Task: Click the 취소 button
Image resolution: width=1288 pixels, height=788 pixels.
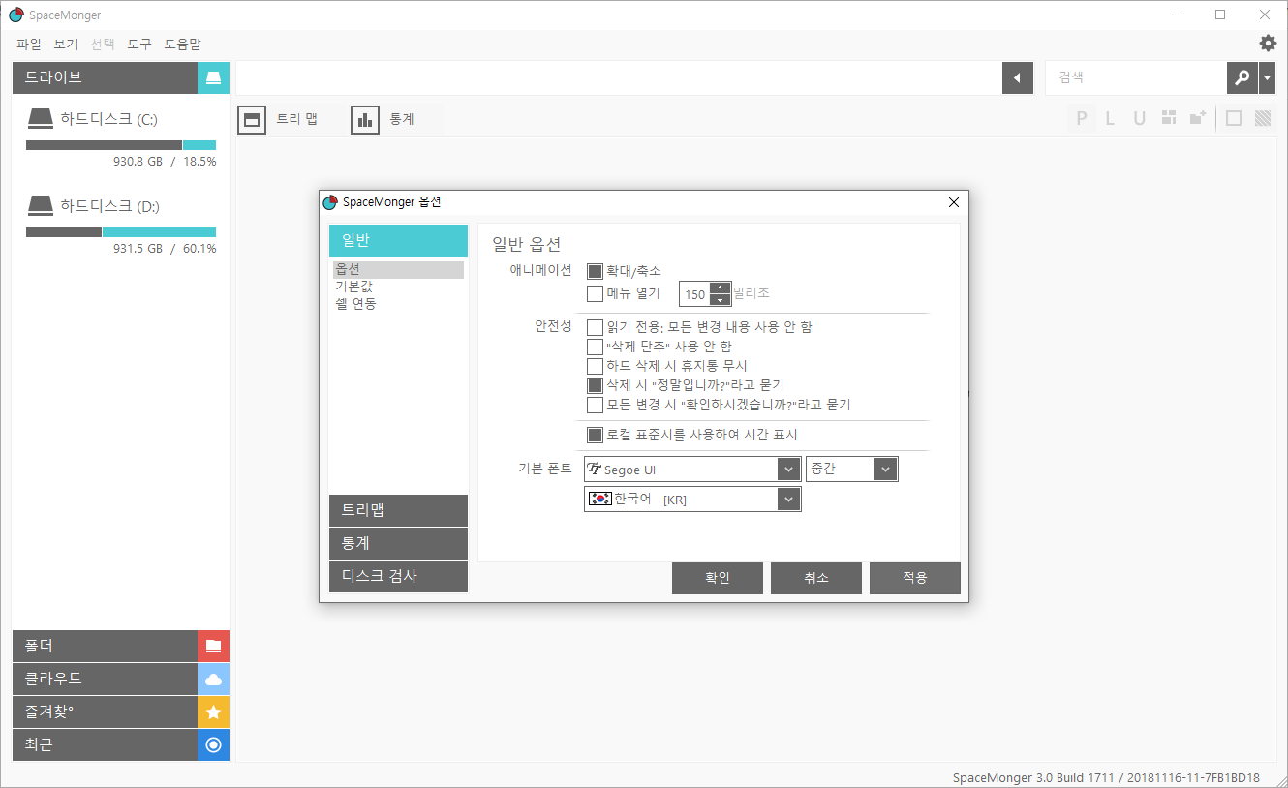Action: point(816,578)
